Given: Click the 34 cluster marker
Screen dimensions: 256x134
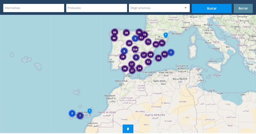Looking at the screenshot, I should tap(140, 68).
